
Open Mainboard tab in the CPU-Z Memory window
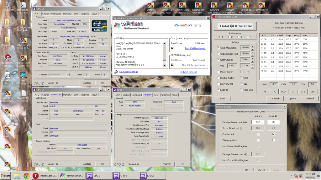[x=137, y=95]
